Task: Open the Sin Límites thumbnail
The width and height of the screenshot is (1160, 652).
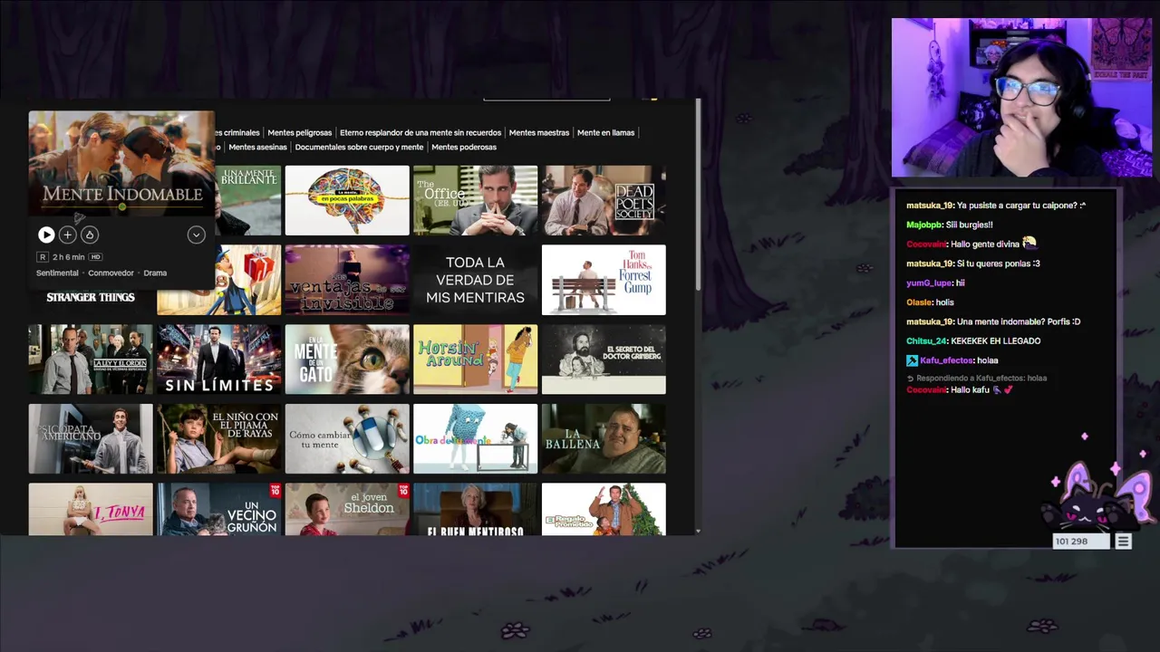Action: click(x=218, y=360)
